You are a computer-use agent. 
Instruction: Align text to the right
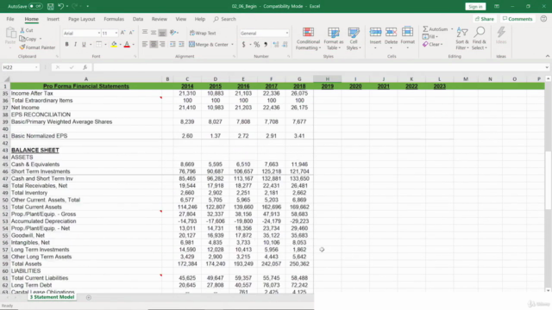162,44
